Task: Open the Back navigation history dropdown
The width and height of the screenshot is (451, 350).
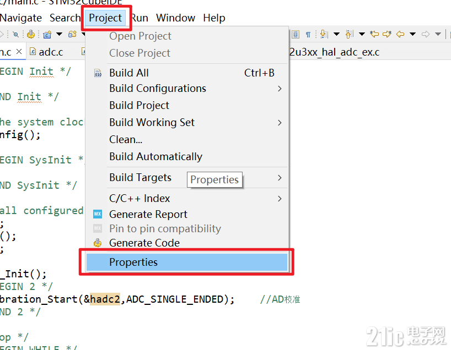Action: click(412, 35)
